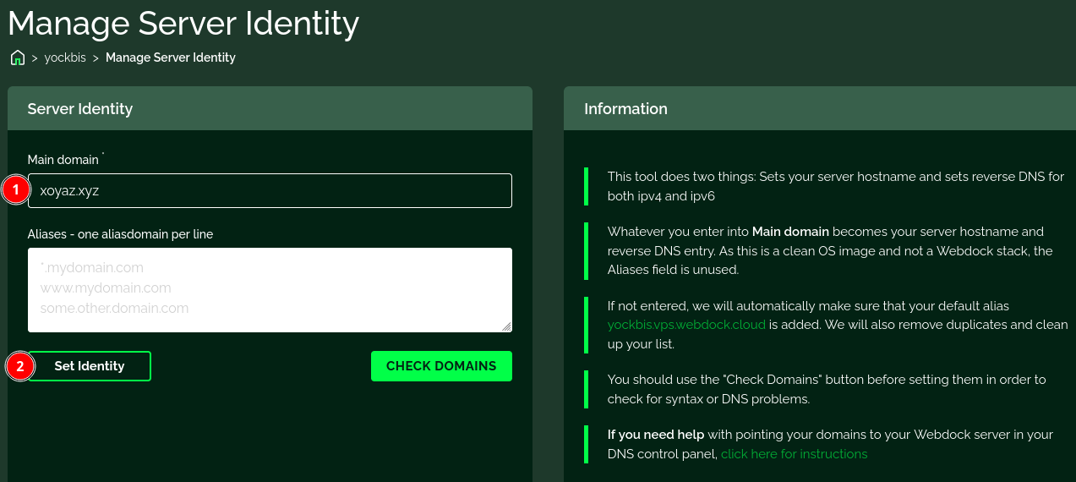Click the Main domain field label

coord(63,160)
